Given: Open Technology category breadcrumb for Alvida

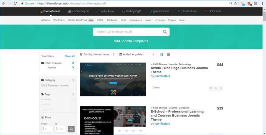Looking at the screenshot, I should [x=185, y=64].
